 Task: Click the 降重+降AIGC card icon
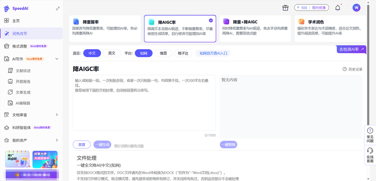[x=226, y=21]
